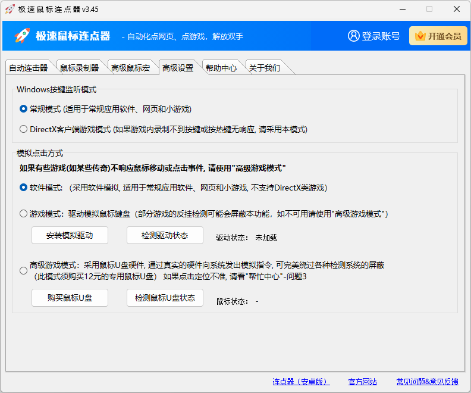Viewport: 471px width, 393px height.
Task: Select 常规模式 radio button
Action: (x=24, y=109)
